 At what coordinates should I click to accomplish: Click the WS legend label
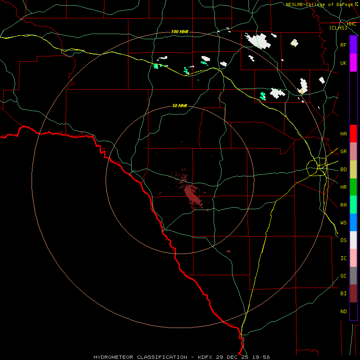343,222
